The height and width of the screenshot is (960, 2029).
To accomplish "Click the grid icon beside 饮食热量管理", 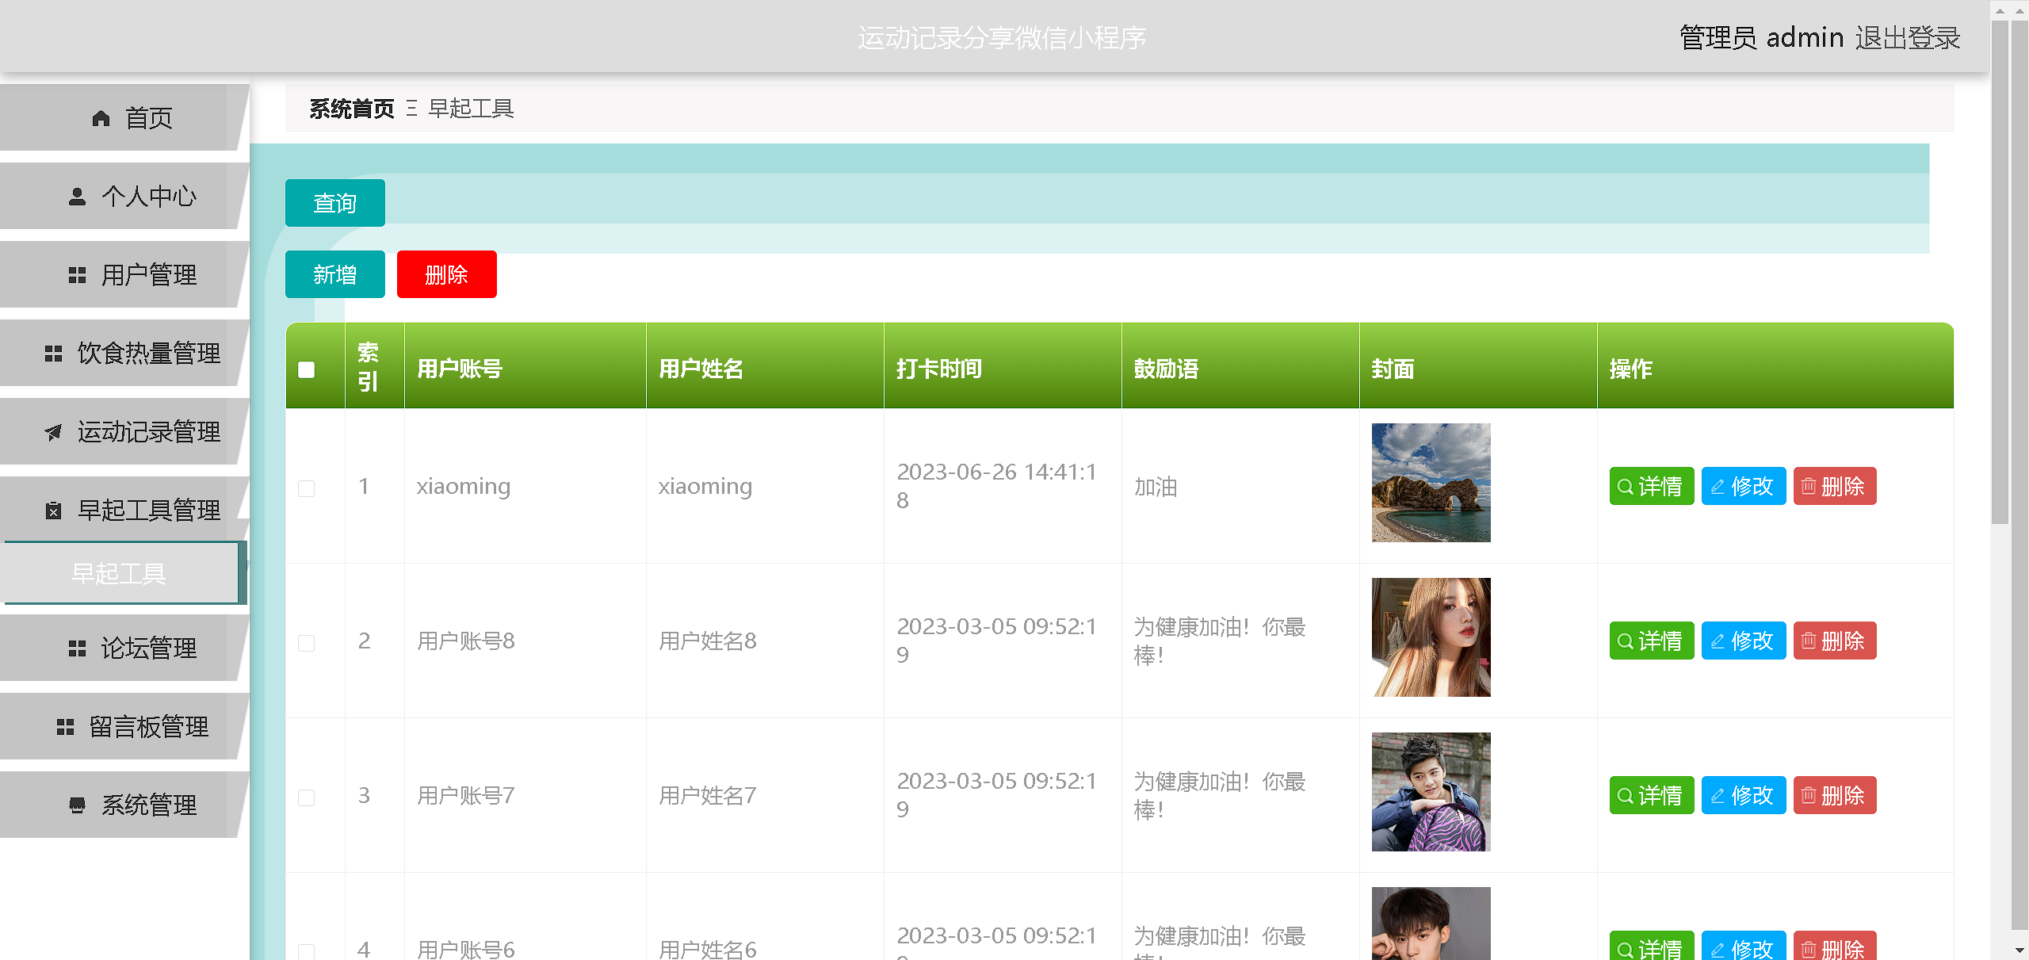I will tap(53, 354).
